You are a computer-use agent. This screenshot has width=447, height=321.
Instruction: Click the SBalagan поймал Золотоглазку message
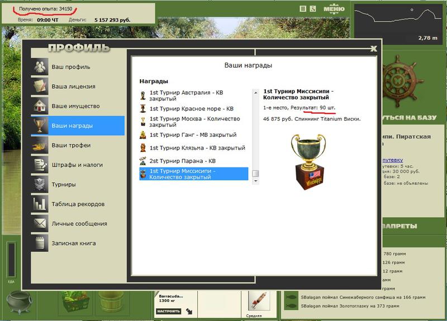[x=350, y=306]
